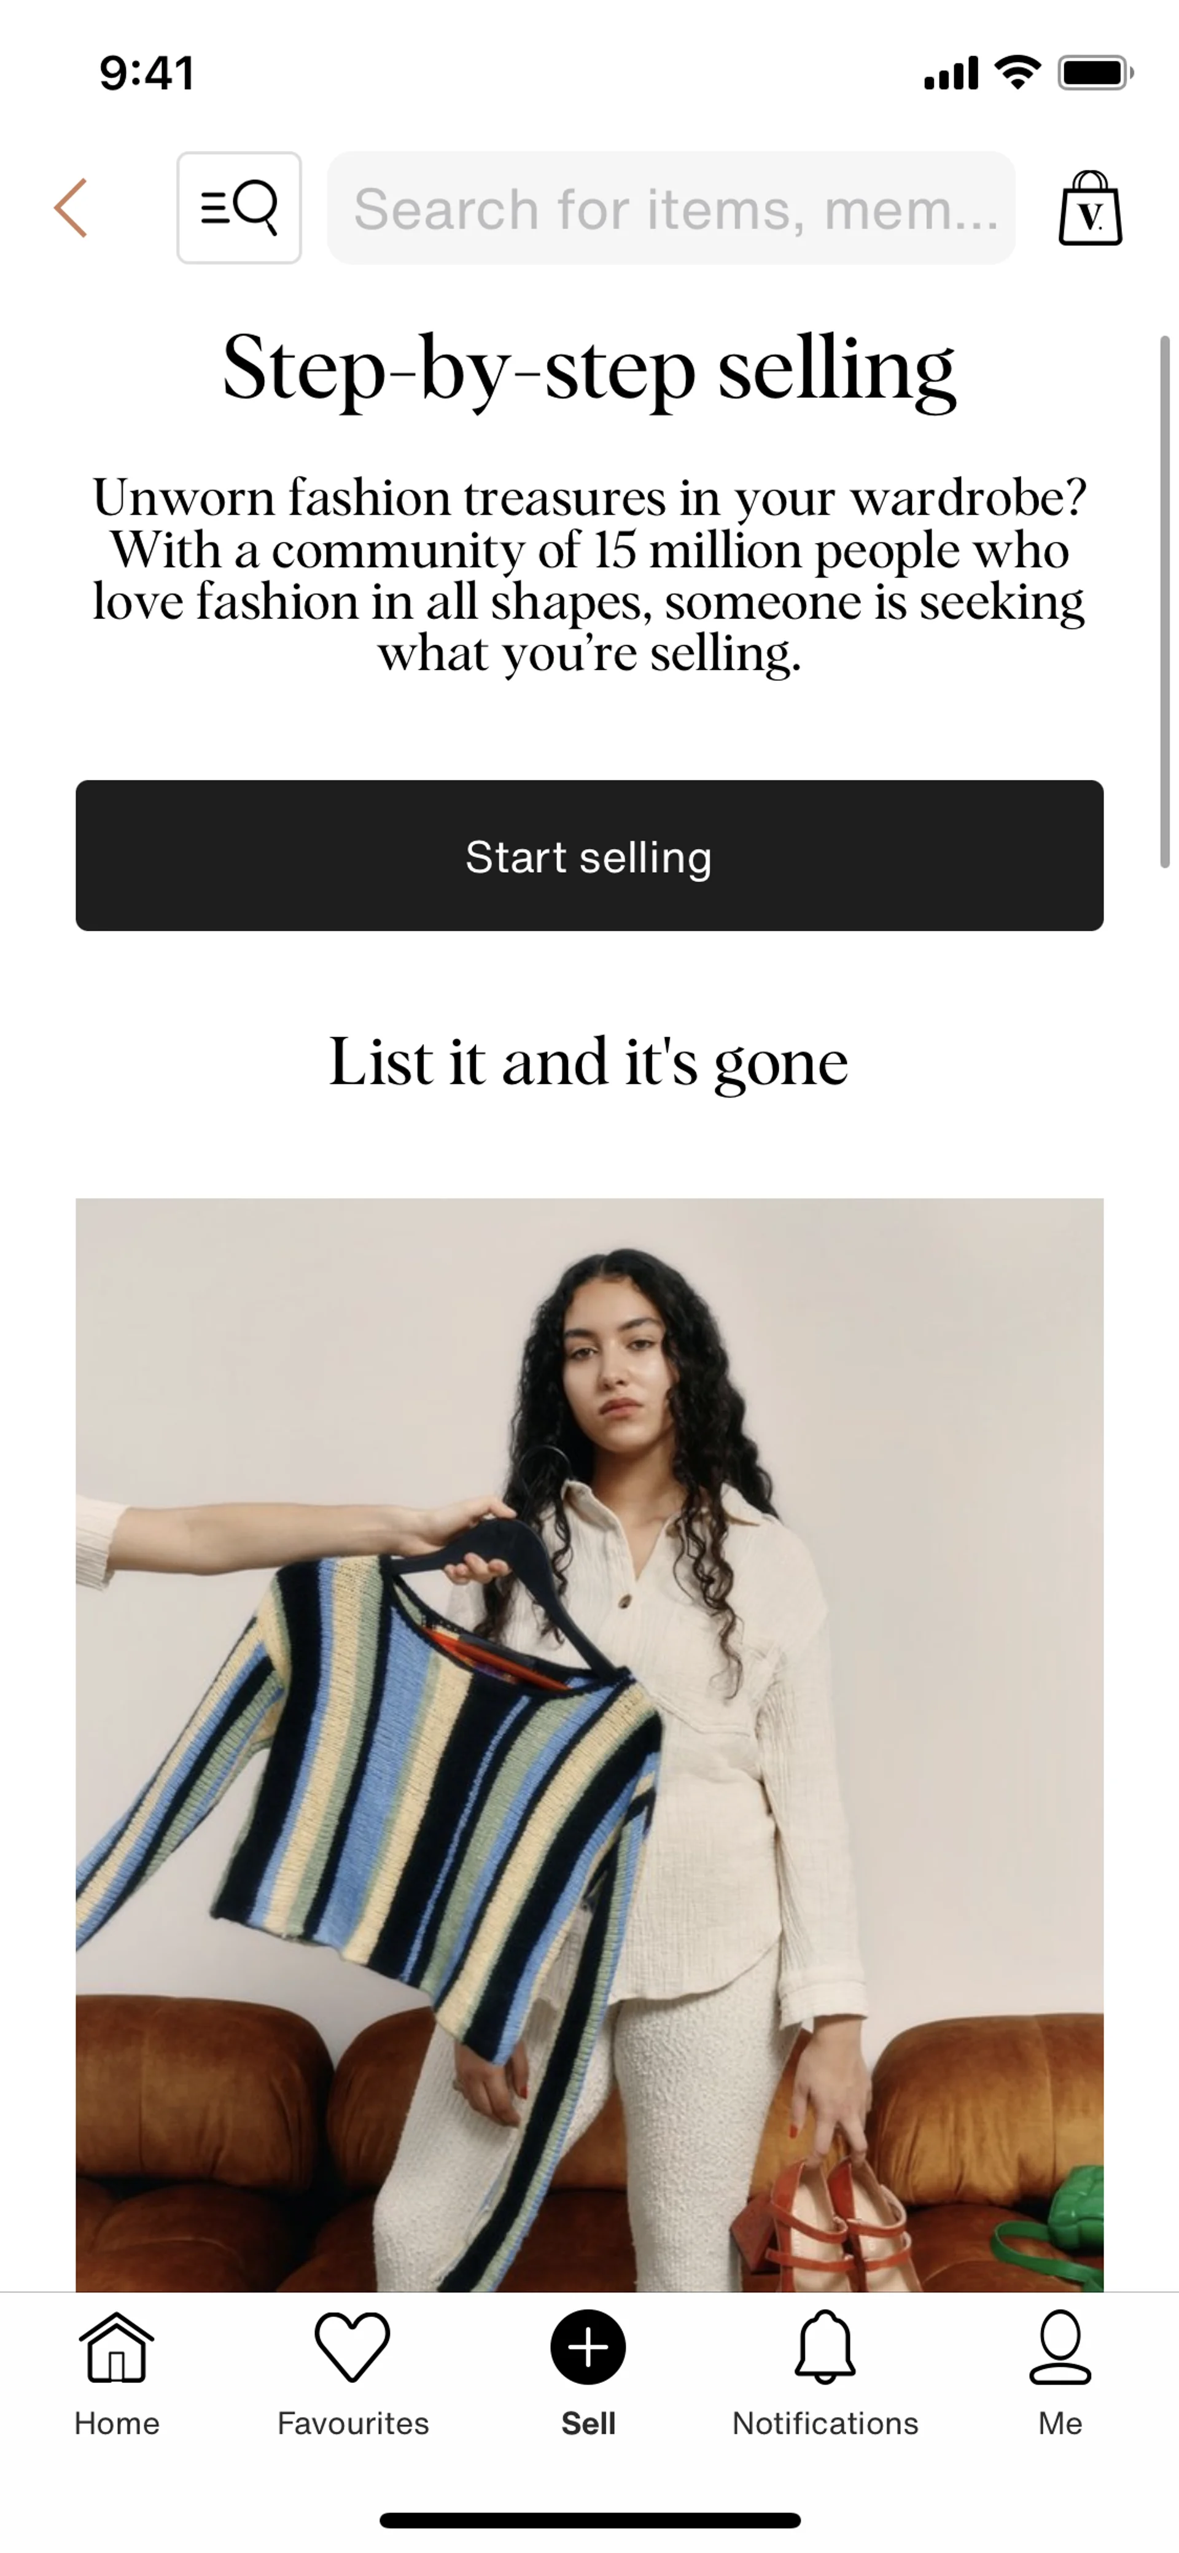Tap the Notifications bell icon
Viewport: 1179px width, 2553px height.
(824, 2347)
